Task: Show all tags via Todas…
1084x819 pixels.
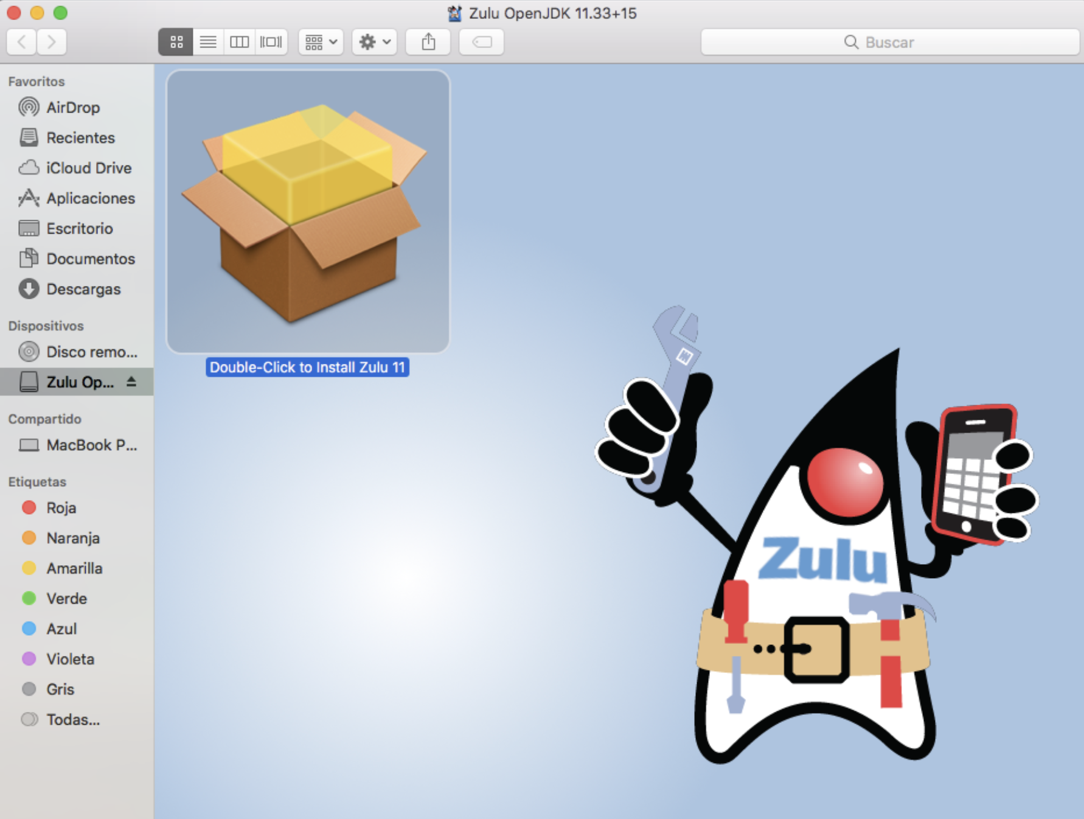Action: [77, 720]
